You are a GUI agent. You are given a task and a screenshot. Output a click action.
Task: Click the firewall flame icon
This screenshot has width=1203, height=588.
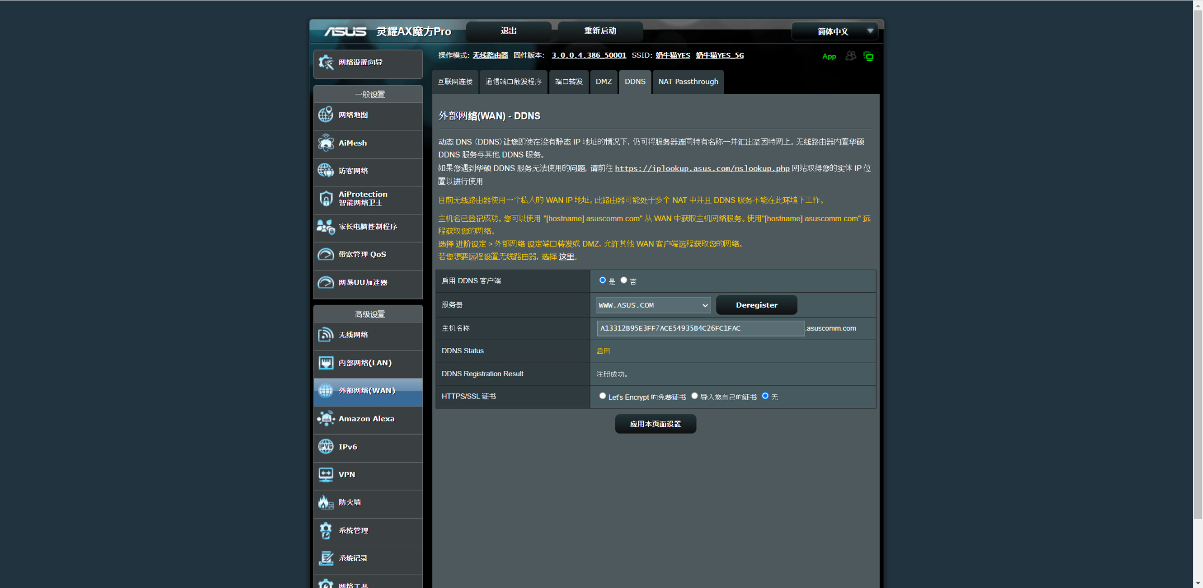[x=326, y=502]
